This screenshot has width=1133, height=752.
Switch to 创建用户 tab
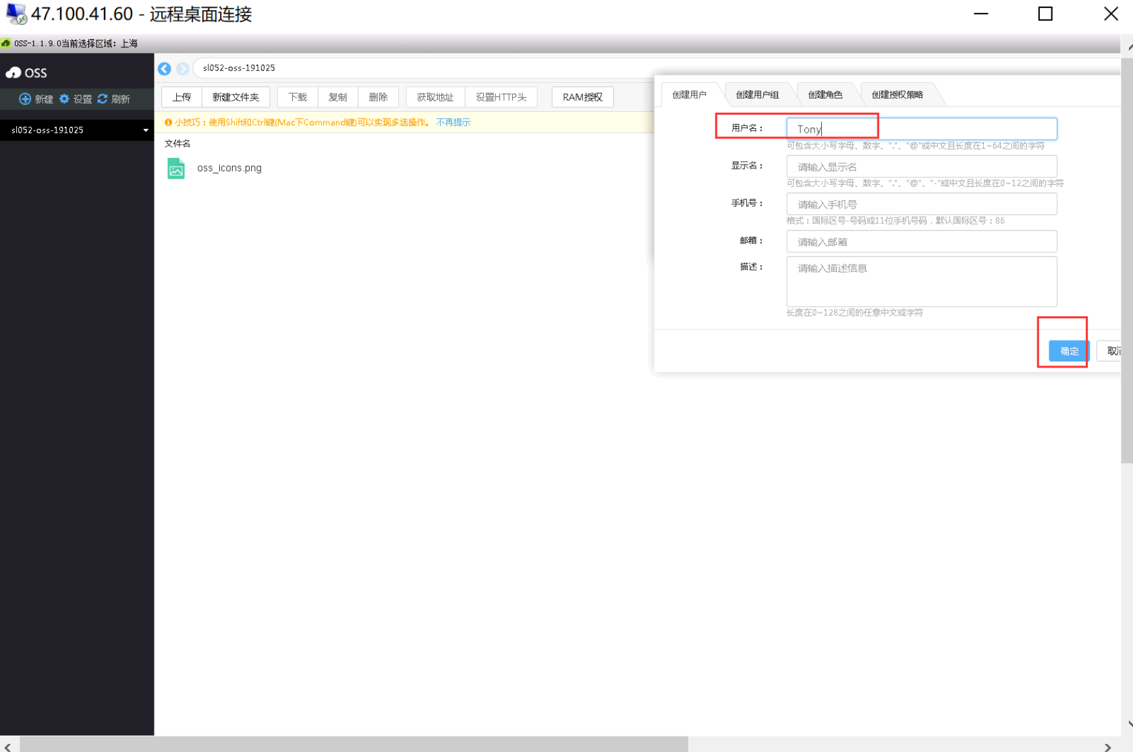point(689,94)
